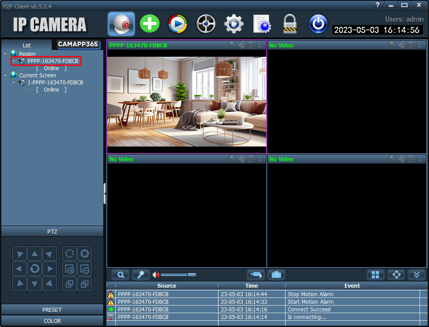Switch to the CAMAPP365 tab

(78, 44)
